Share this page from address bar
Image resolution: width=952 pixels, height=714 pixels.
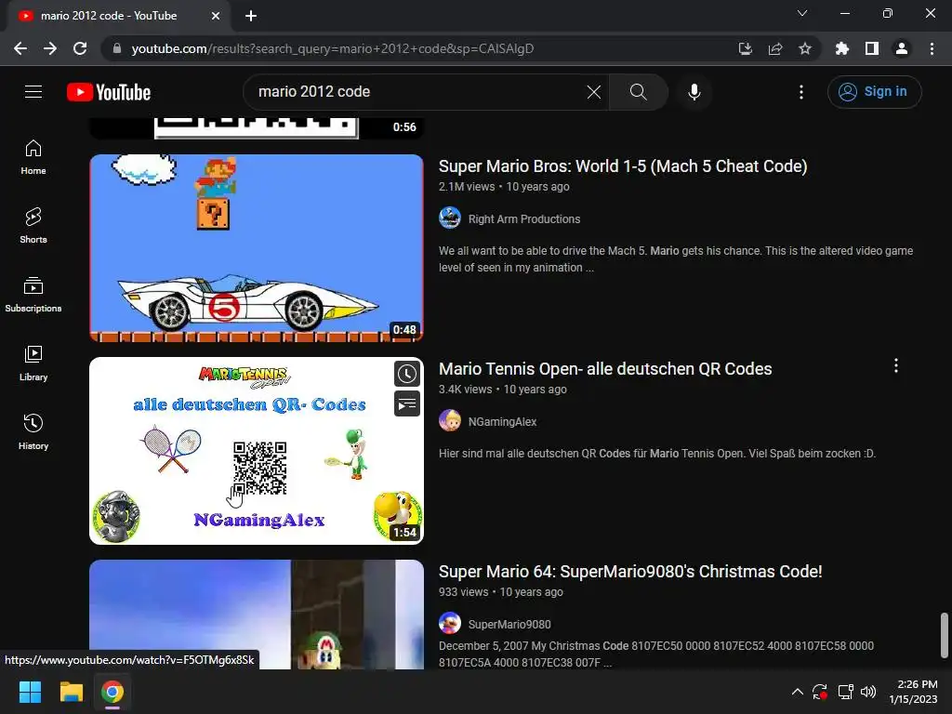point(775,48)
